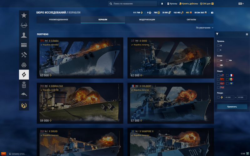Switch to the Рекомендованное tab
Screen dimensions: 250x156
[x=58, y=20]
